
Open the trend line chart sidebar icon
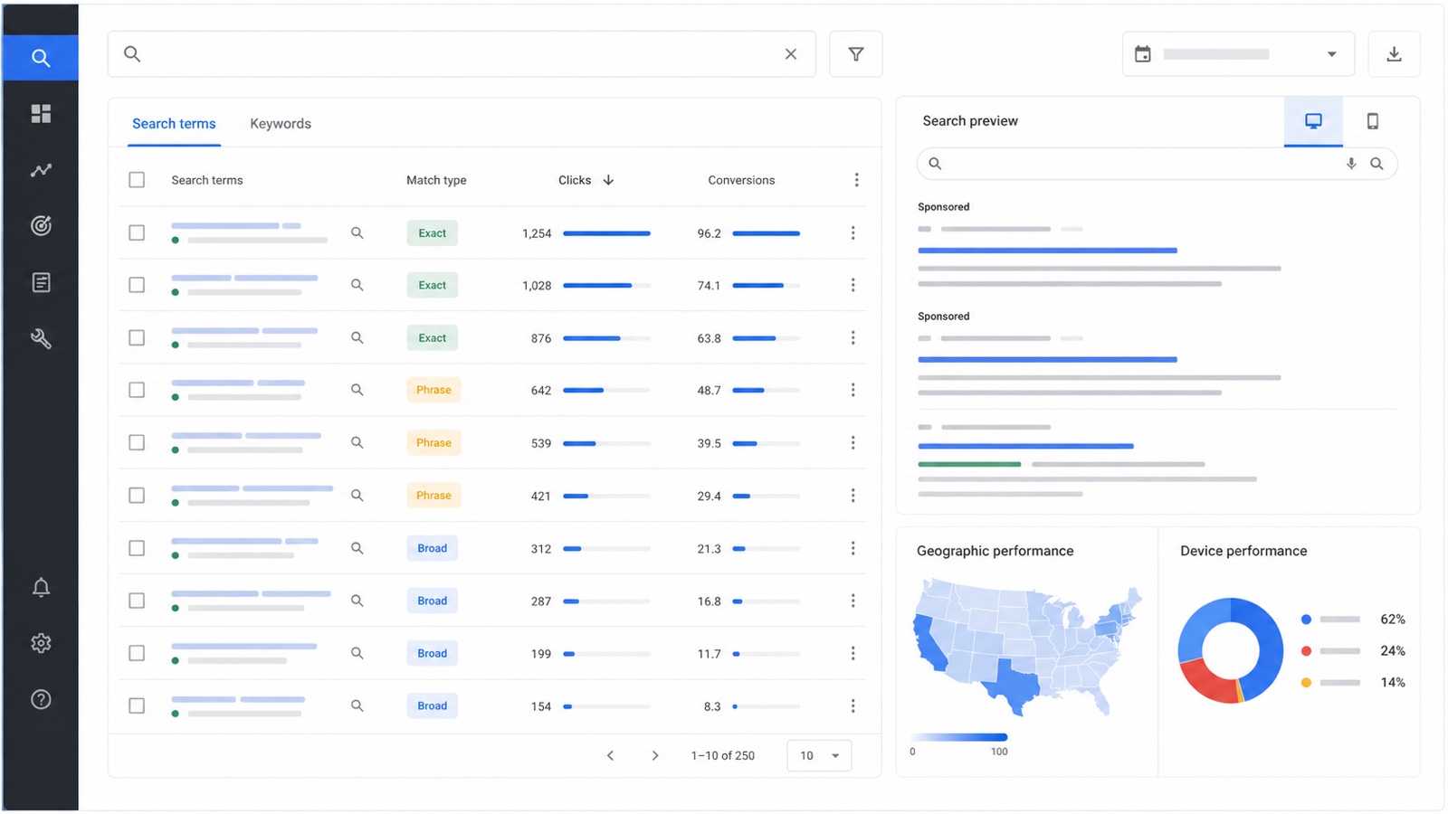41,170
